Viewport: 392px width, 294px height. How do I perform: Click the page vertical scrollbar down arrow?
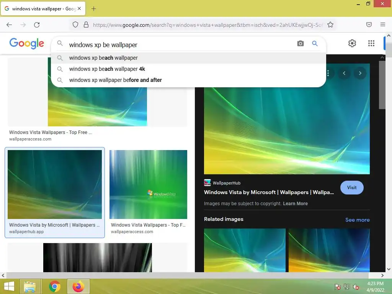pyautogui.click(x=389, y=269)
